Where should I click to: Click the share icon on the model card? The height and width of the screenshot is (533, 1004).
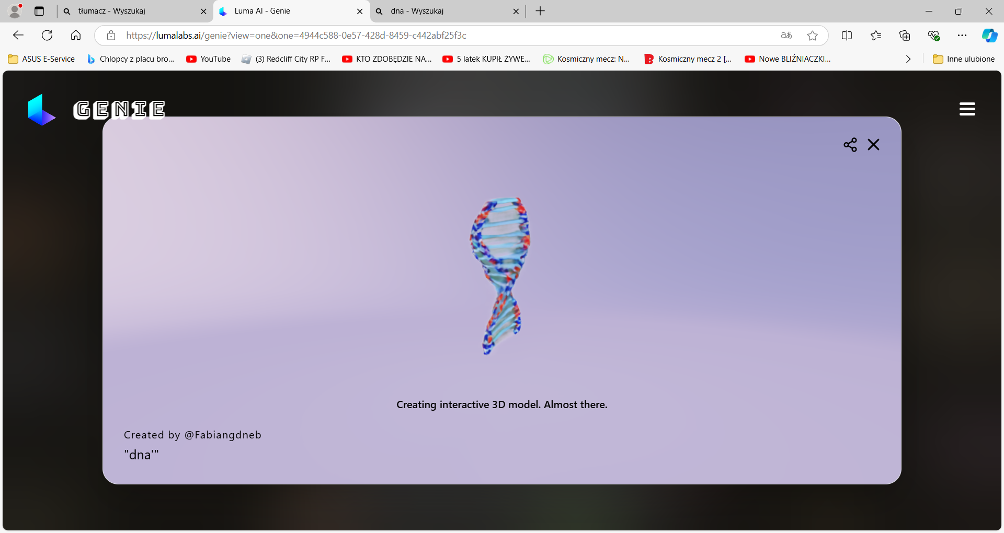coord(850,145)
